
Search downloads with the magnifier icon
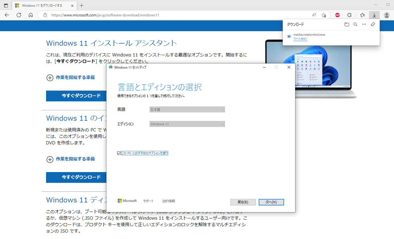pyautogui.click(x=355, y=24)
